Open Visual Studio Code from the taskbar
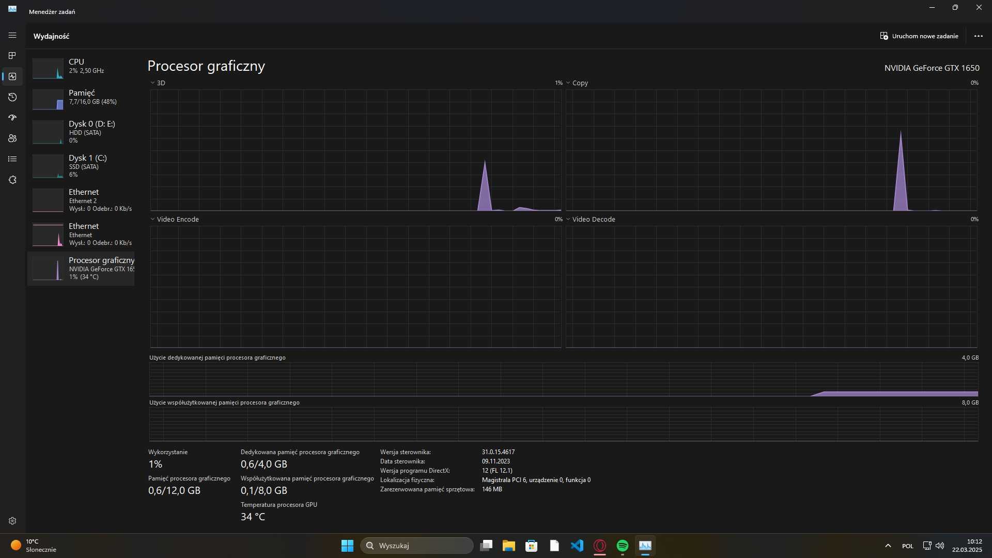Viewport: 992px width, 558px height. (577, 546)
